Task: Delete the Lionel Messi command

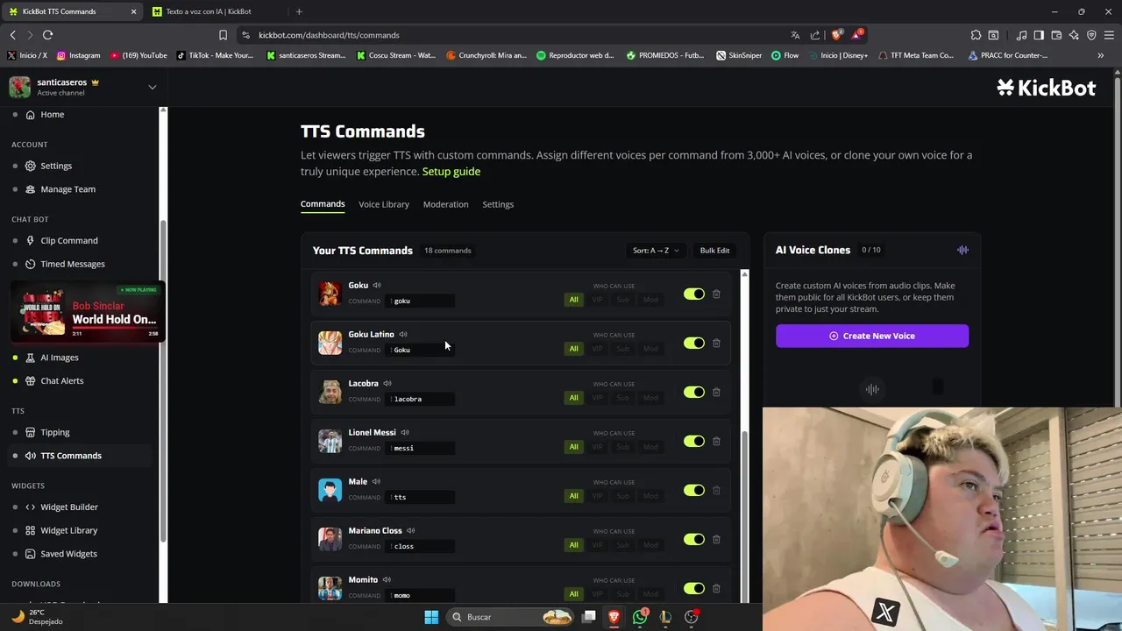Action: tap(716, 441)
